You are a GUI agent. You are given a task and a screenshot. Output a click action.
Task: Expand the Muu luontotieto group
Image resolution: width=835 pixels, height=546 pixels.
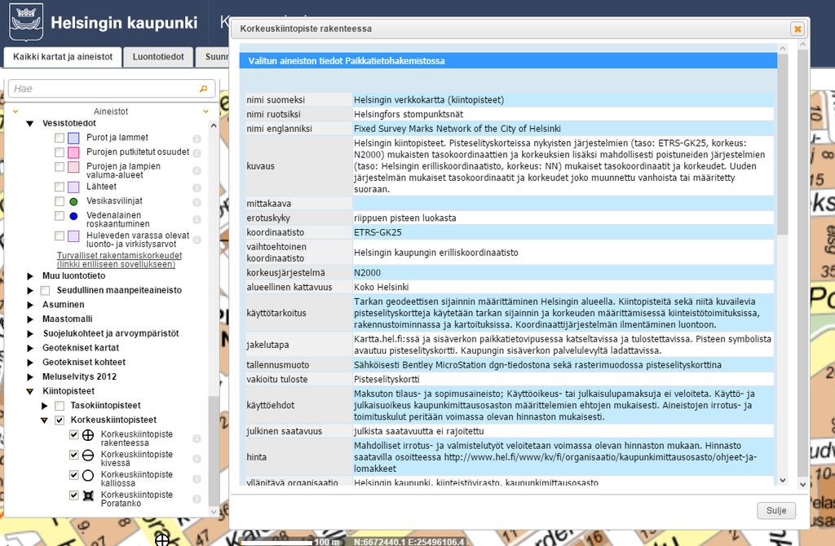tap(30, 276)
